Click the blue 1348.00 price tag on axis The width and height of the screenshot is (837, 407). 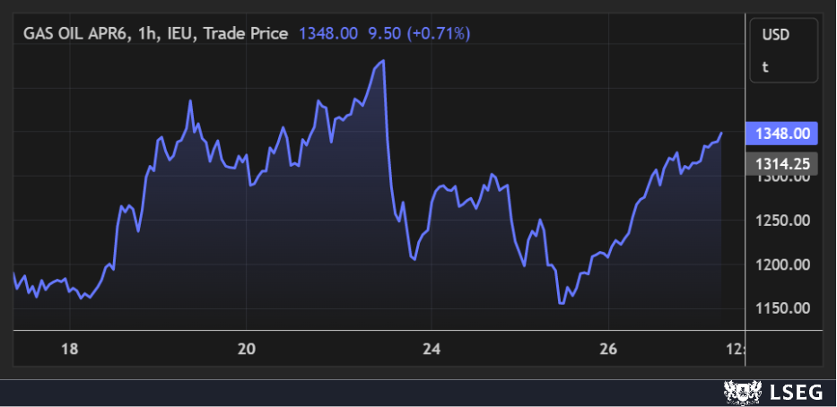(782, 134)
